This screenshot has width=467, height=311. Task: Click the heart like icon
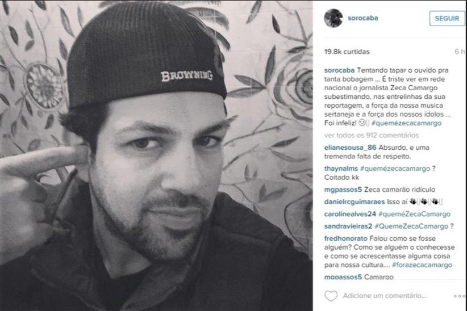(x=331, y=296)
